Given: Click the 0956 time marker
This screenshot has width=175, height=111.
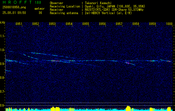Looking at the screenshot, I should point(102,24).
